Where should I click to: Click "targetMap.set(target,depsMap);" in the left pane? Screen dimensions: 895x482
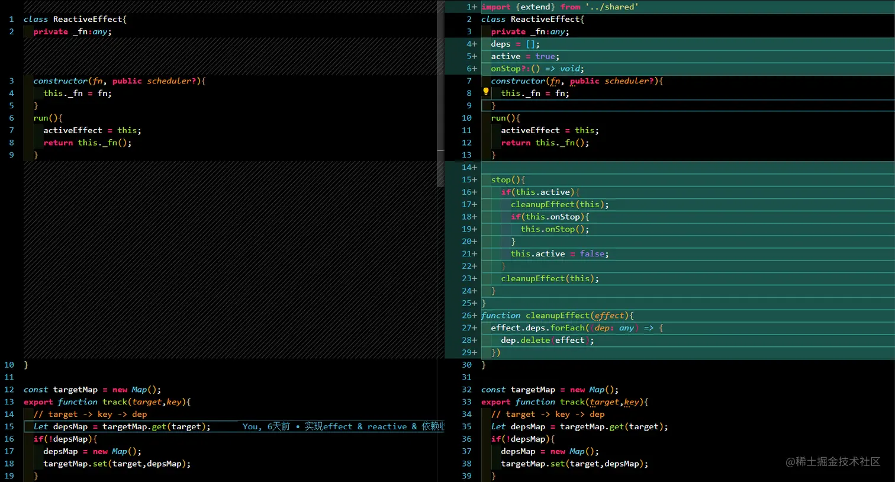pos(117,464)
